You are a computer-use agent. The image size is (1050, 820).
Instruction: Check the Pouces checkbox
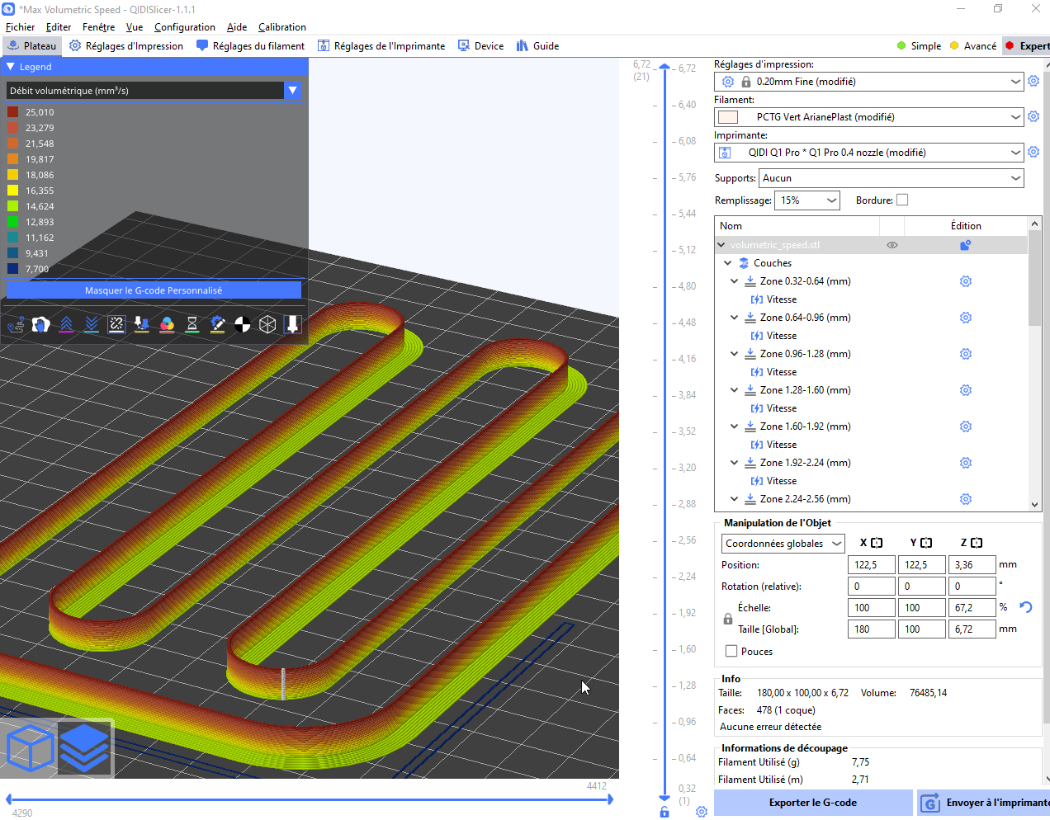[731, 652]
